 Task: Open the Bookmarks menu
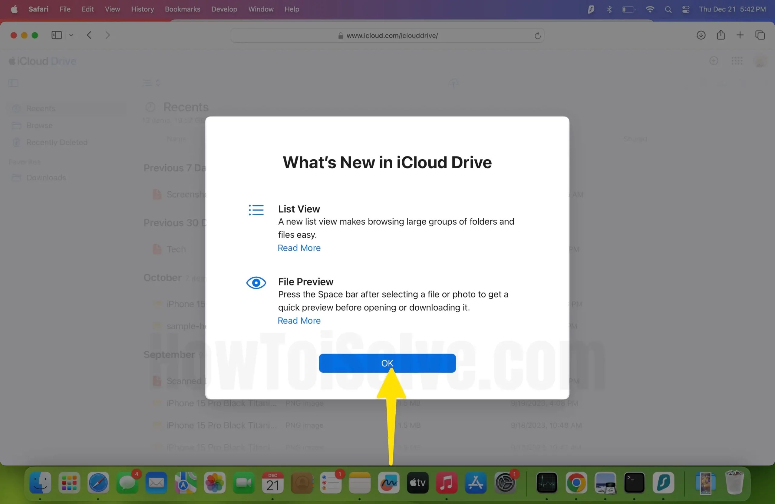coord(182,9)
